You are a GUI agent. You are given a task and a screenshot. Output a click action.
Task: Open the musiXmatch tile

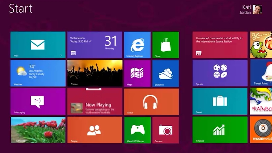(x=261, y=130)
